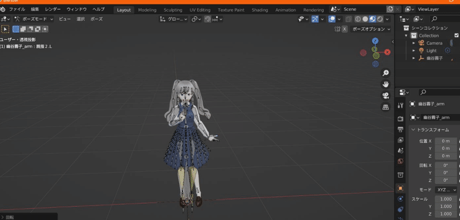Click the zoom magnifier viewport icon
The image size is (460, 220).
[x=385, y=72]
